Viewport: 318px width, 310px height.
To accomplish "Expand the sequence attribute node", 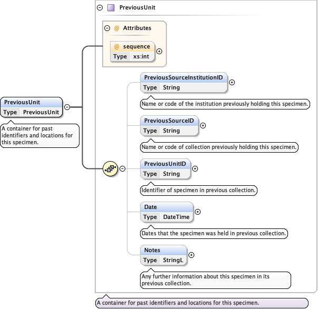I will pyautogui.click(x=160, y=52).
